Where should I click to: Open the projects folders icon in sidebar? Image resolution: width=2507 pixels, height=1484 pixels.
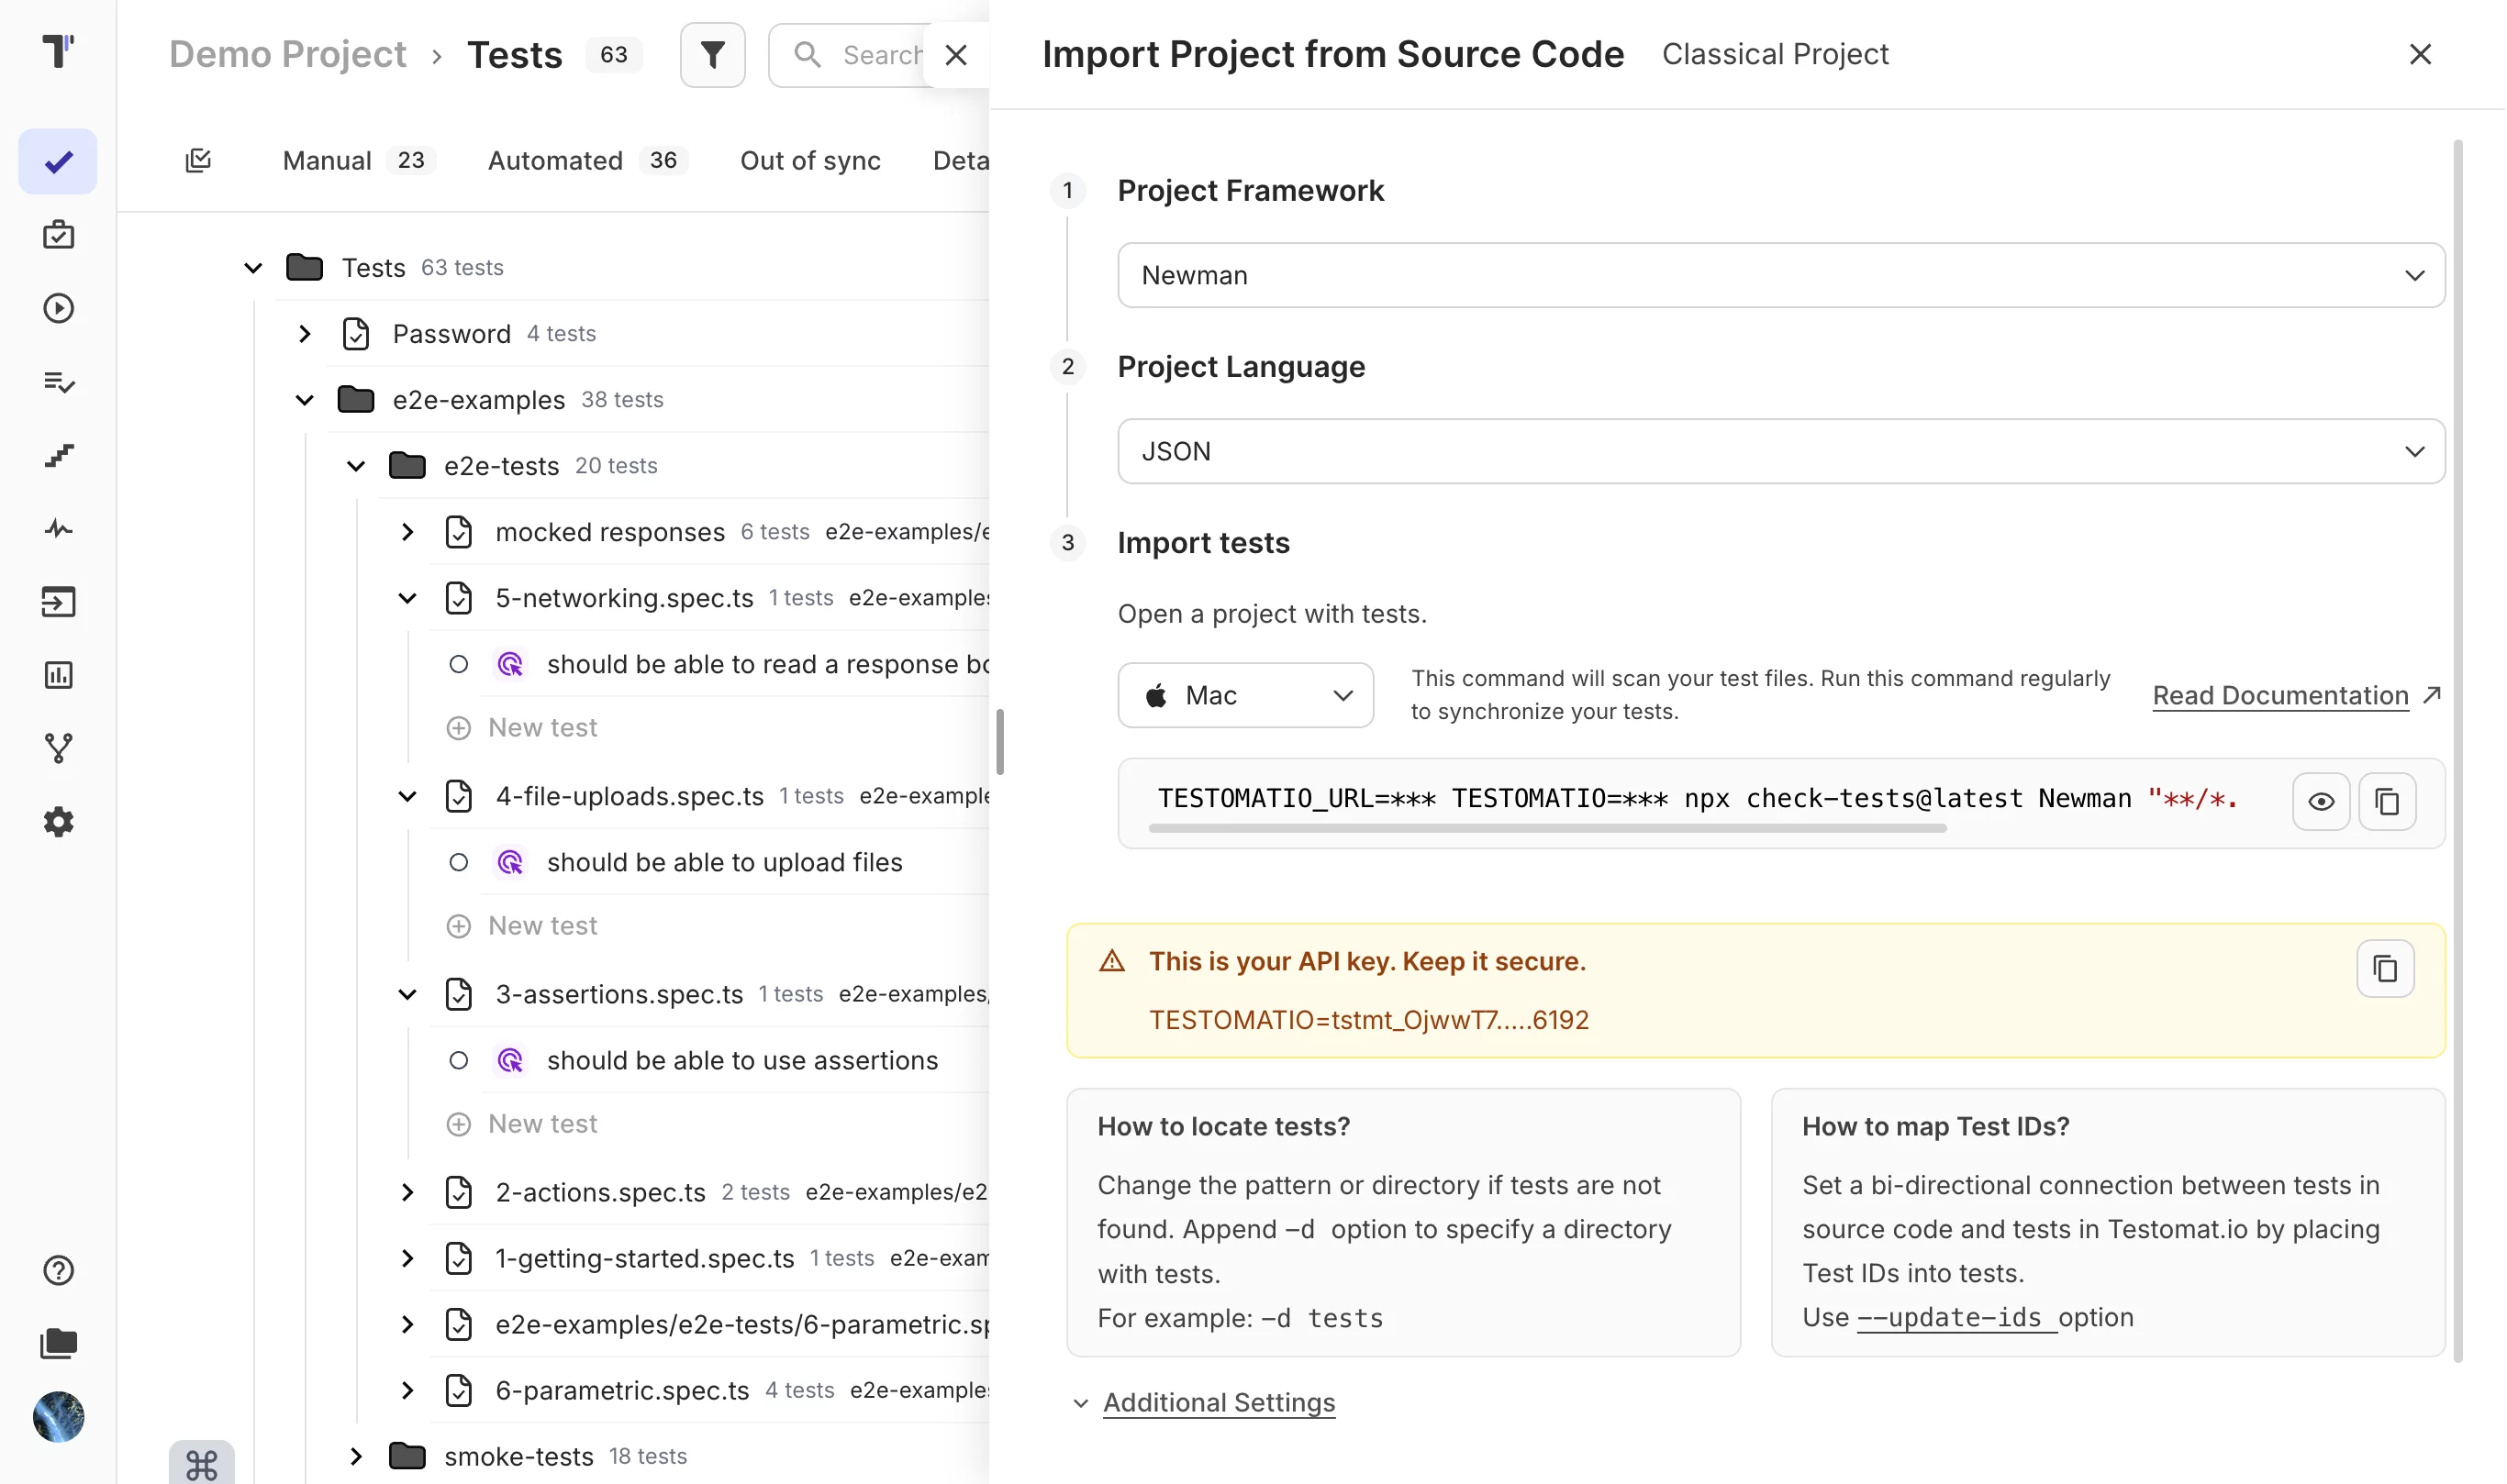click(58, 1343)
